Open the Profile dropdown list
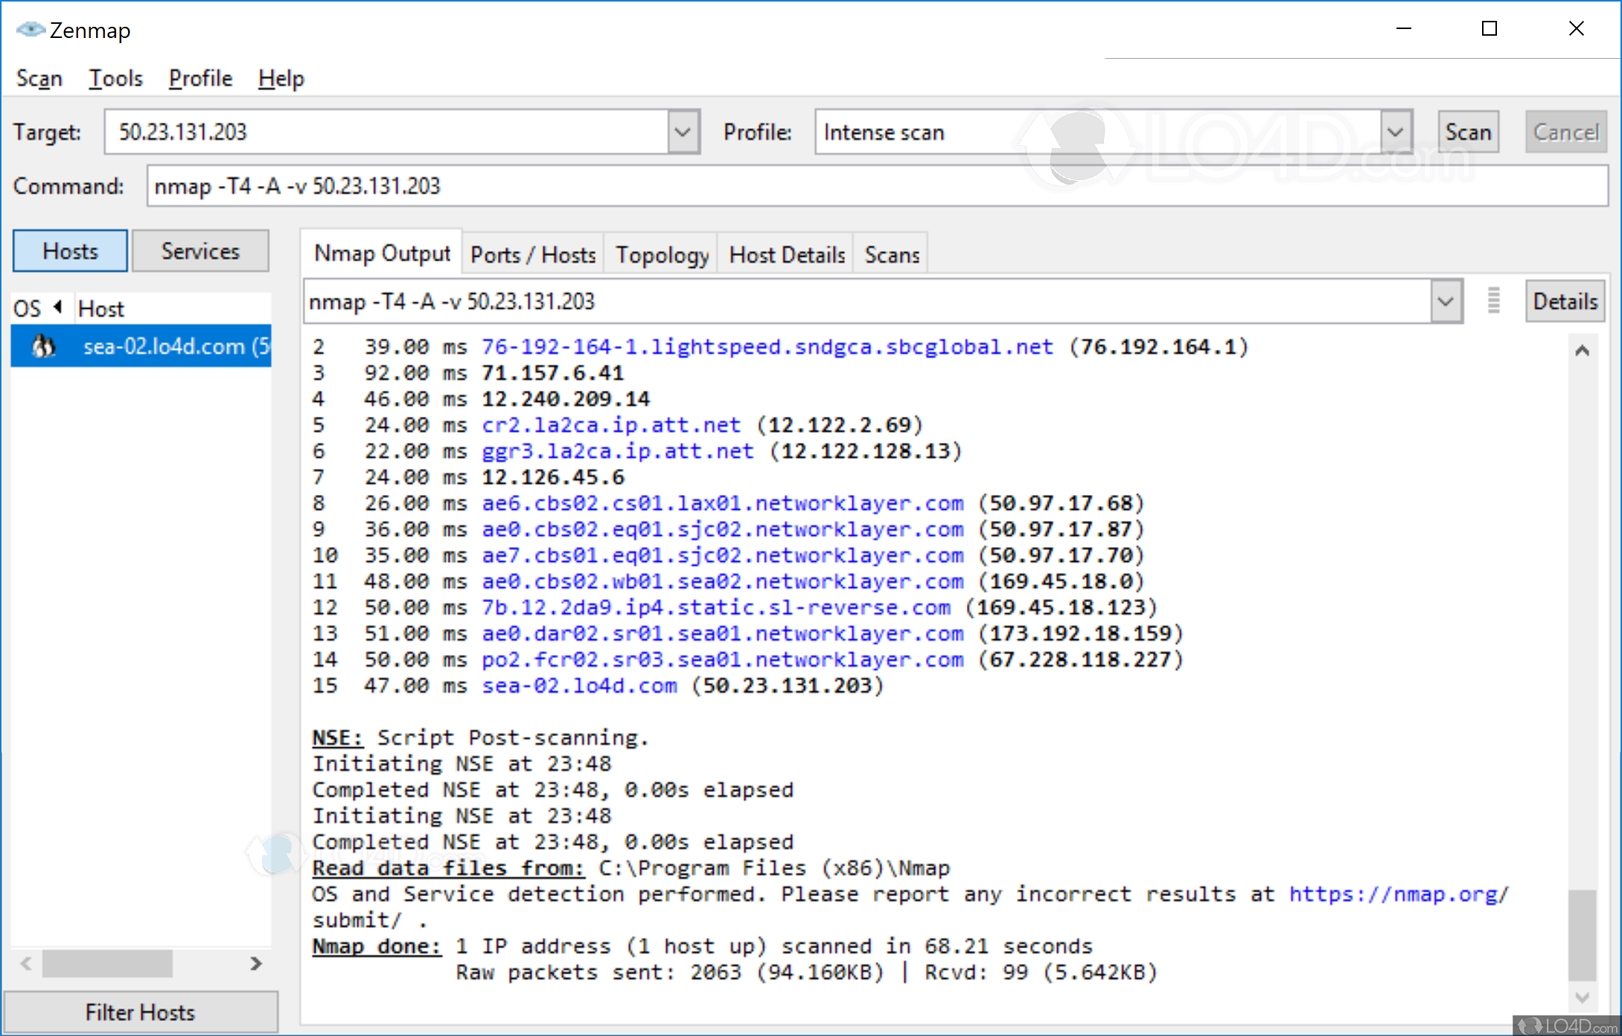The width and height of the screenshot is (1622, 1036). (x=1396, y=132)
